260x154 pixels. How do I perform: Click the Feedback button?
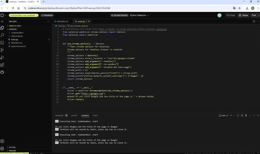coord(47,15)
